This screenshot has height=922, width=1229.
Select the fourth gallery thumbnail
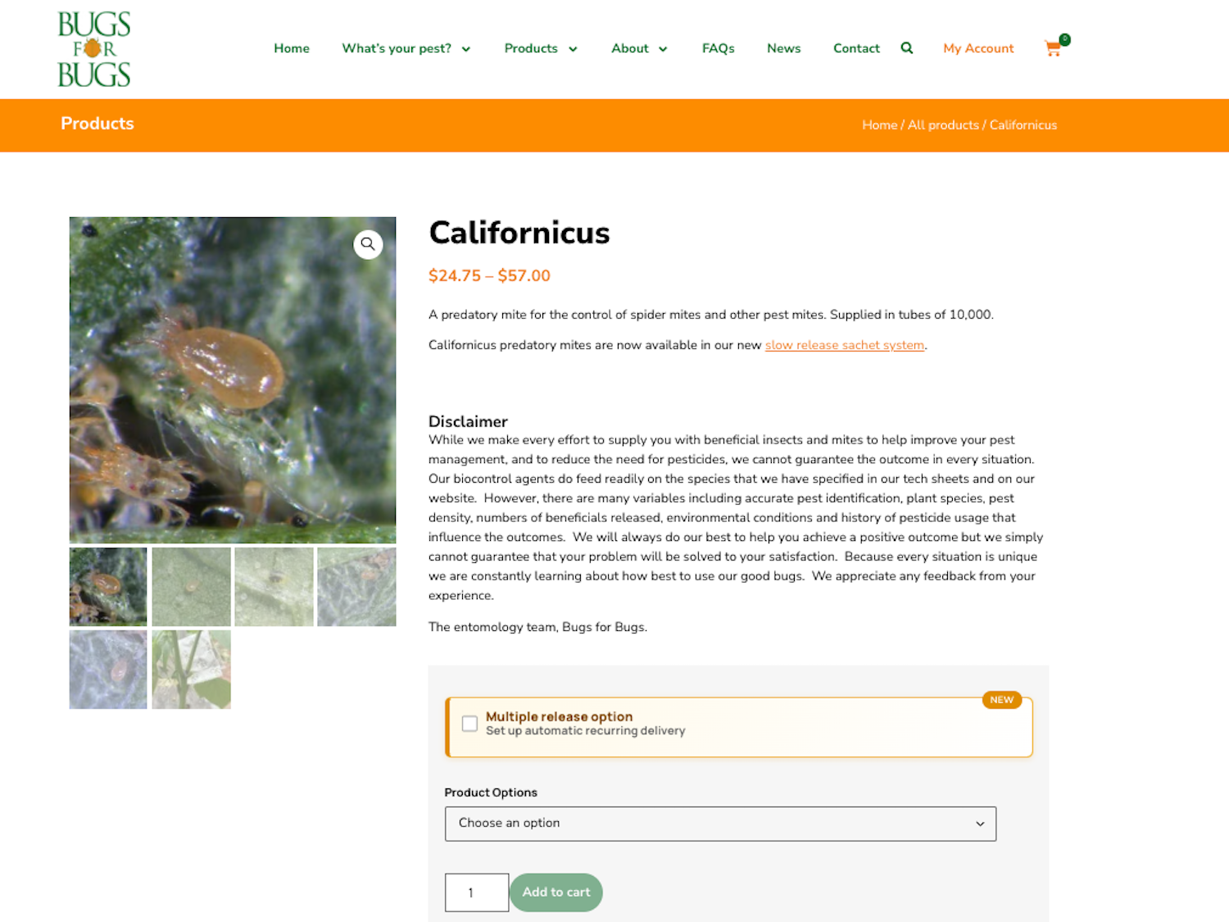[356, 587]
